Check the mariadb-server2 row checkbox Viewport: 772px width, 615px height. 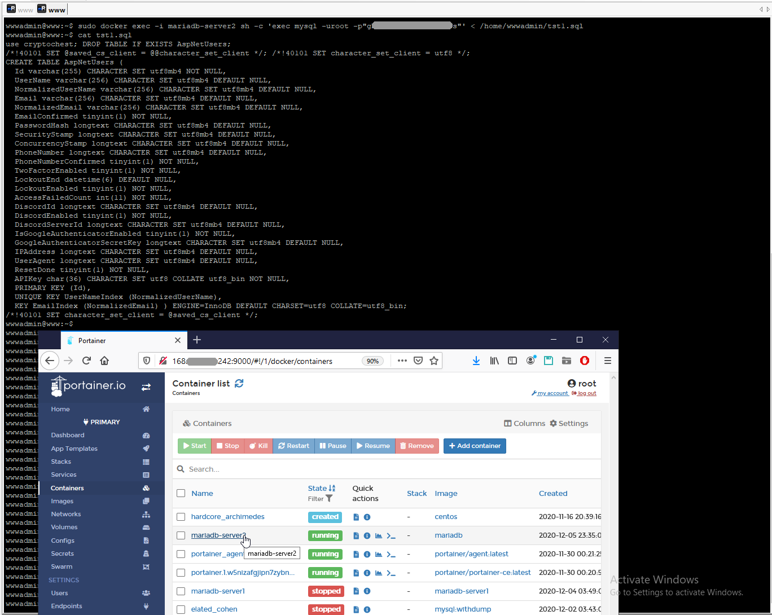[181, 535]
